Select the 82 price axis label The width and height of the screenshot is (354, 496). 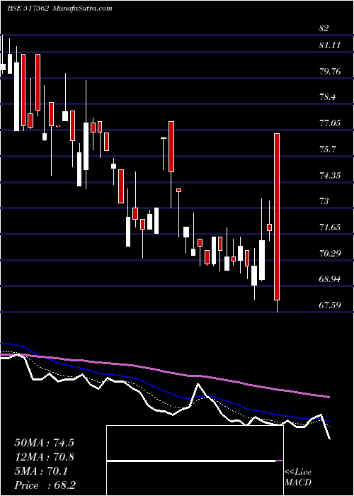pyautogui.click(x=324, y=28)
